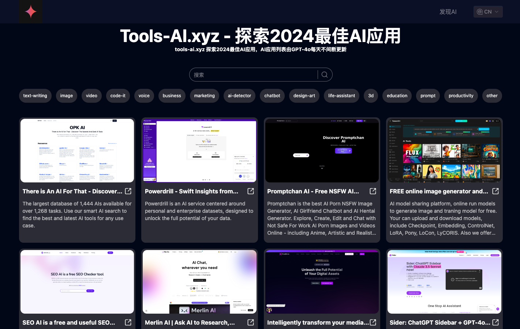Click title 'Powerdrill - Swift Insights from...'

coord(191,191)
